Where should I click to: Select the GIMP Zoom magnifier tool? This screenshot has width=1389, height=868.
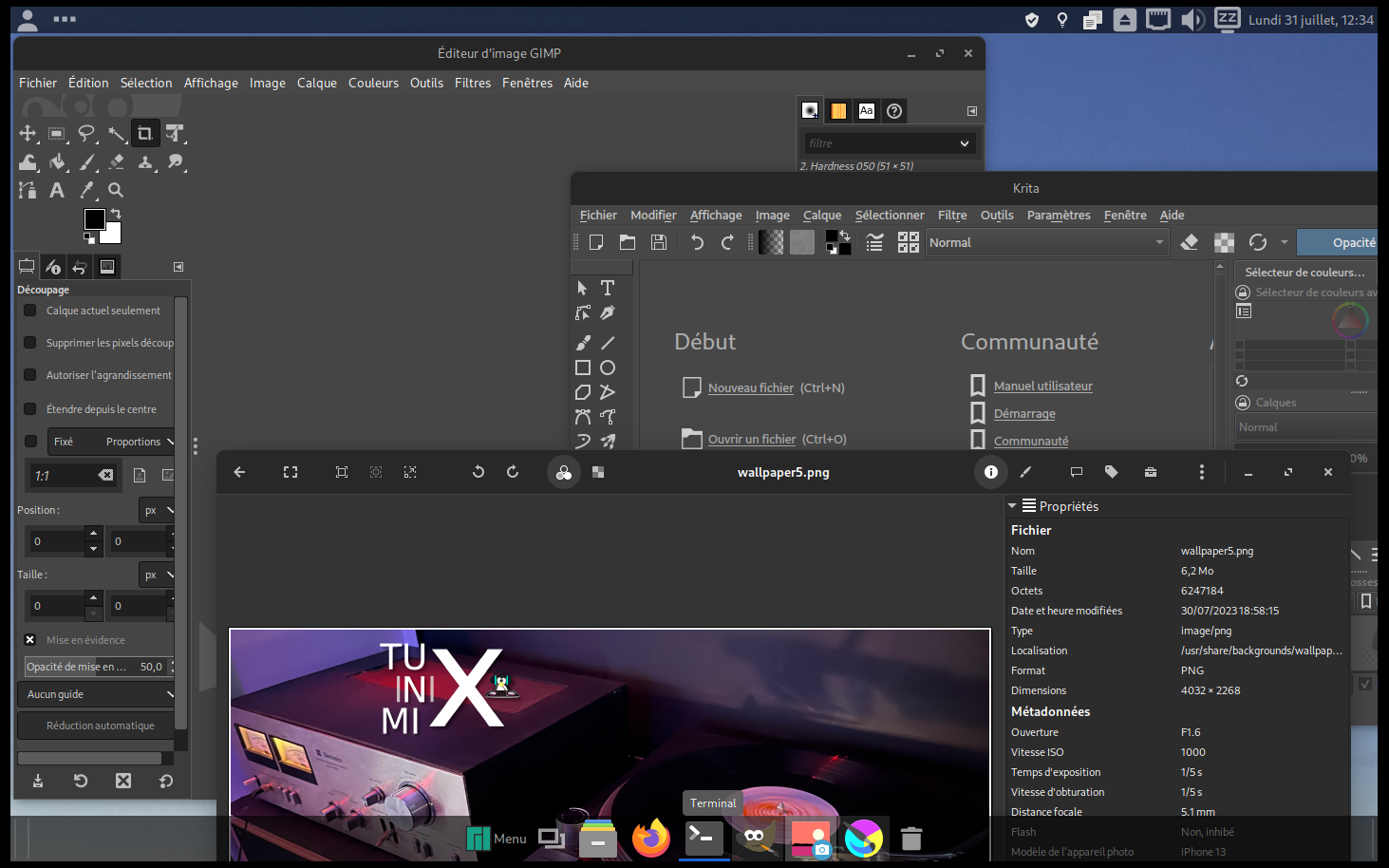[116, 190]
